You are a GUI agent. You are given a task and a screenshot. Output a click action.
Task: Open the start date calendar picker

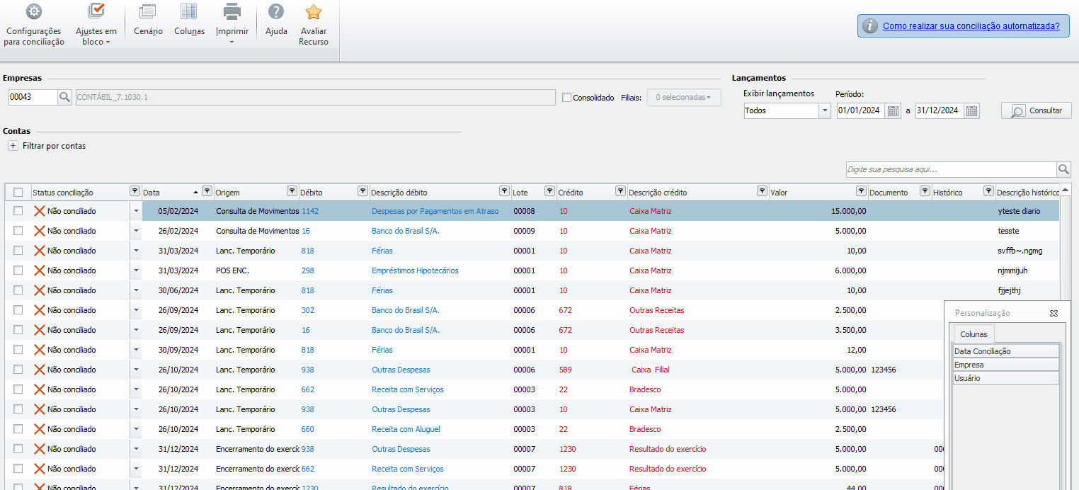coord(894,110)
